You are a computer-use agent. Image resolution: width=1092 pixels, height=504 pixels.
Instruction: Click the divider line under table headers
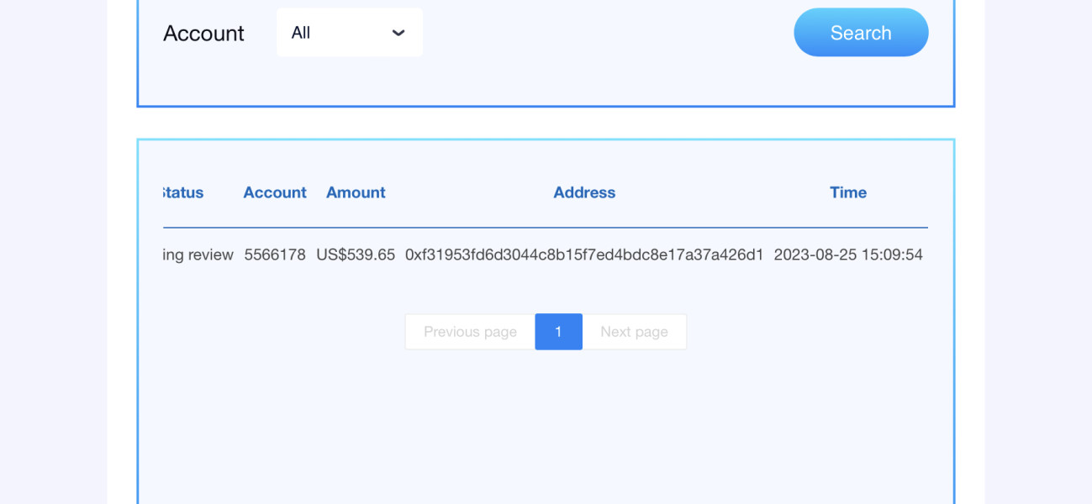pos(546,228)
